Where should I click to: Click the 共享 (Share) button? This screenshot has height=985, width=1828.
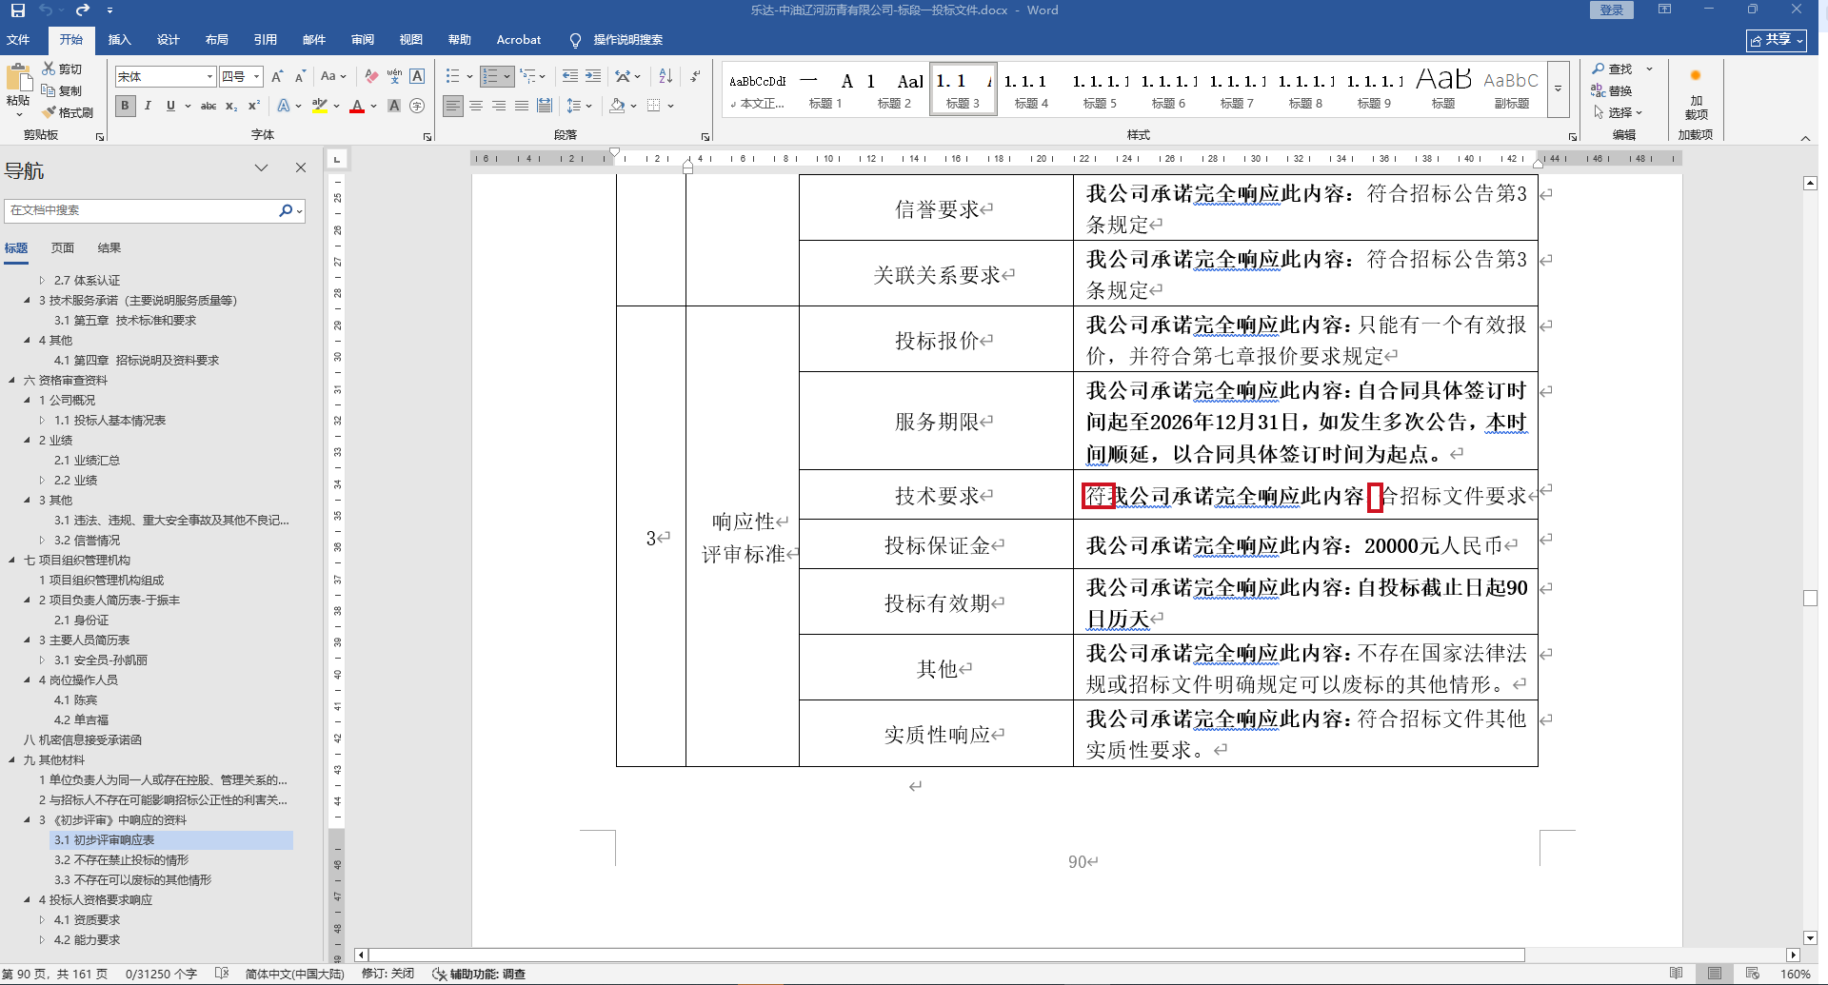click(1776, 40)
